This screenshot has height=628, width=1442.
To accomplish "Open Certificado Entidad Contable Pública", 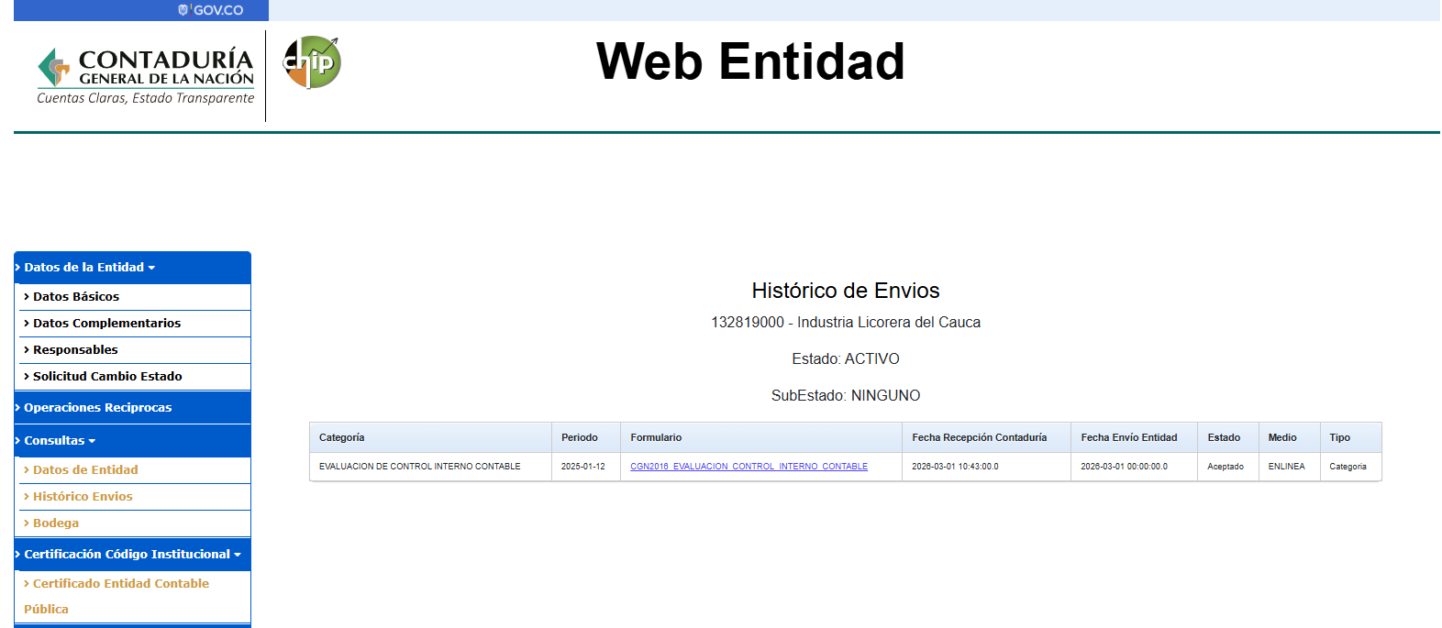I will 120,584.
